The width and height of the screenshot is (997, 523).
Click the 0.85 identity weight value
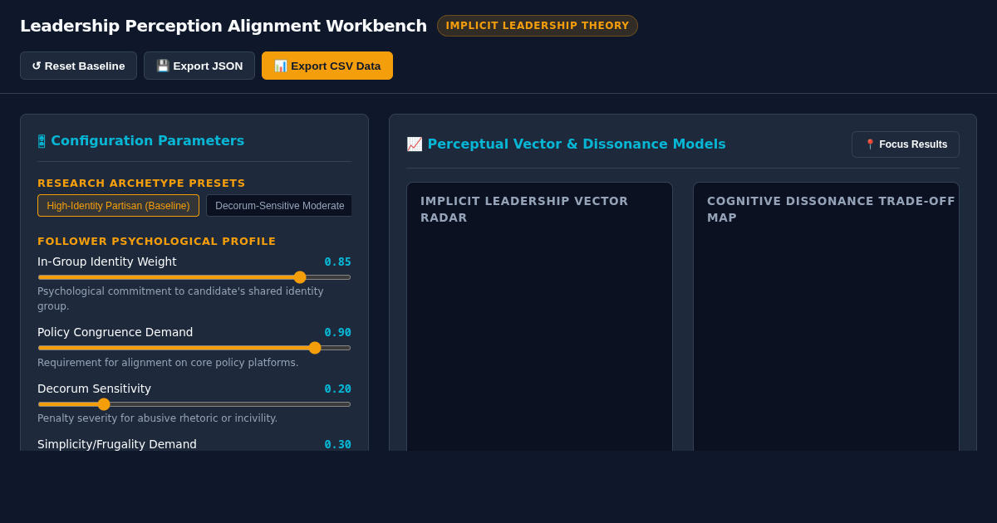click(x=337, y=261)
